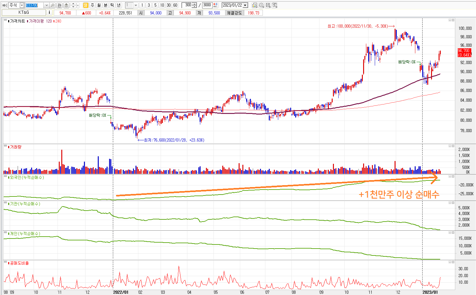476x295 pixels.
Task: Click the 10 interval preset button
Action: pos(162,5)
